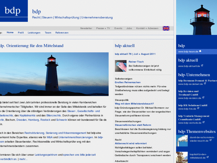Click external icon after kapital-für-den-mittelstand.de
Screen dimensions: 217x163
click(207, 157)
